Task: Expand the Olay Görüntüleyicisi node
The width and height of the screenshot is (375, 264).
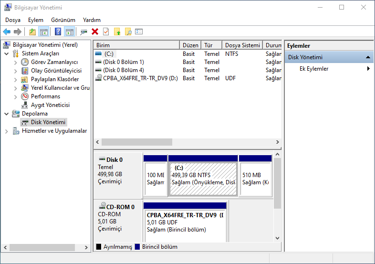Action: coord(16,71)
